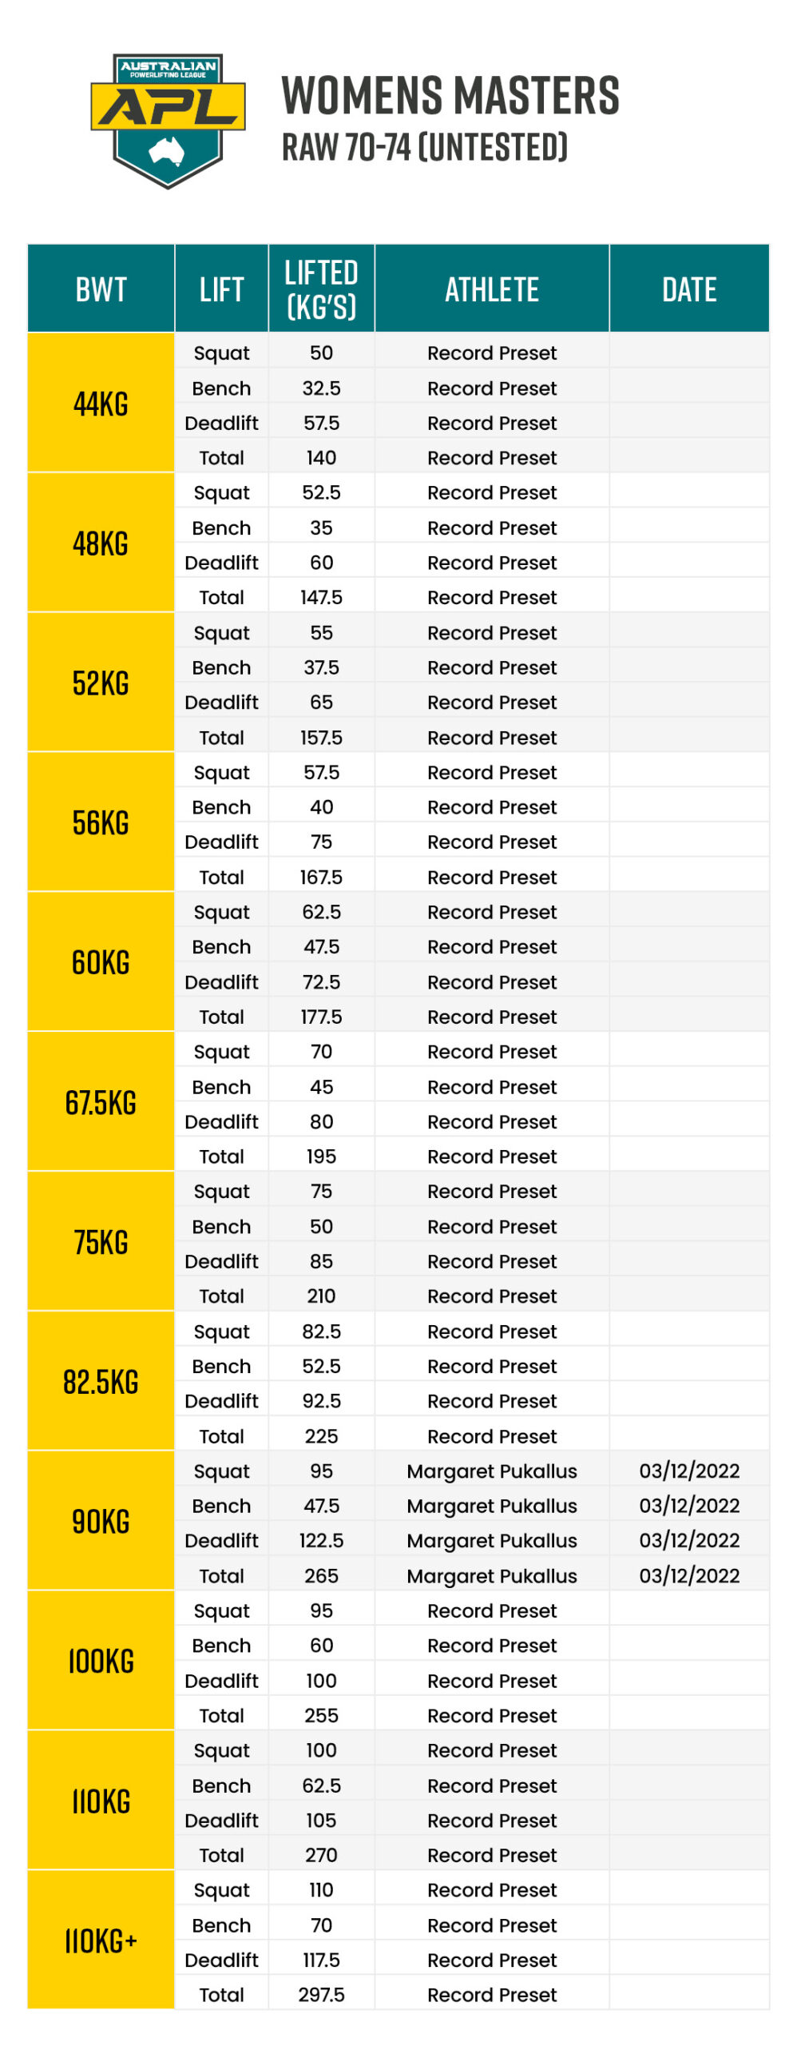
Task: Click the DATE column header
Action: pyautogui.click(x=688, y=289)
